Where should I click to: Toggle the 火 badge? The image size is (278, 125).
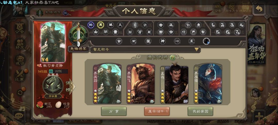120,25
